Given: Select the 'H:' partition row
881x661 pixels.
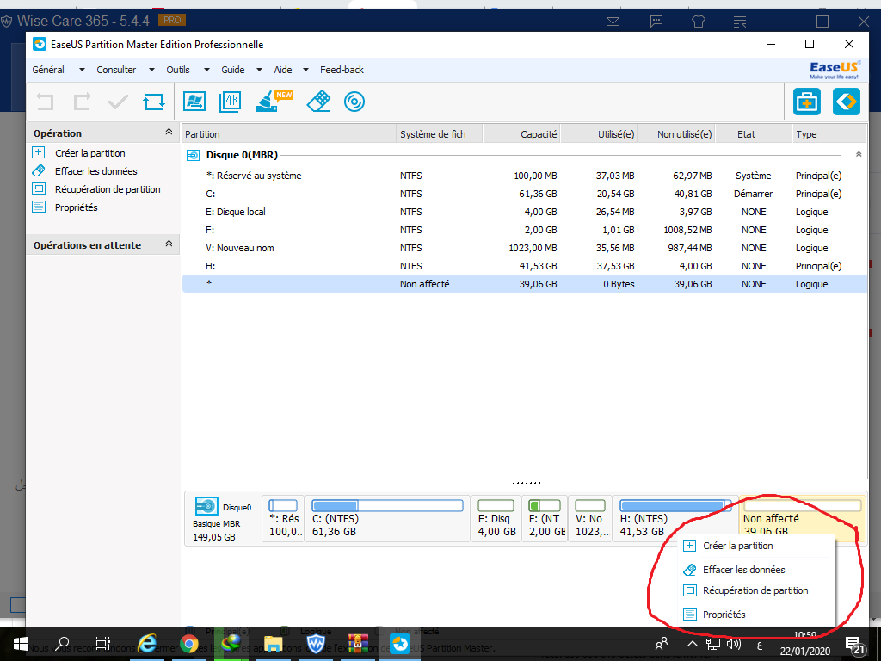Looking at the screenshot, I should tap(524, 265).
